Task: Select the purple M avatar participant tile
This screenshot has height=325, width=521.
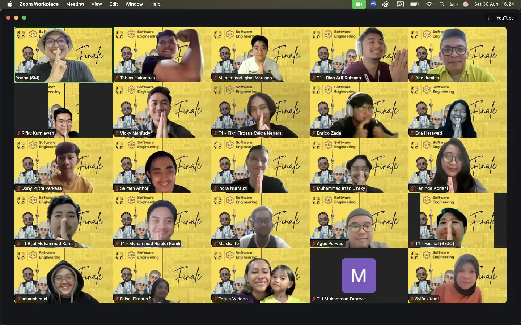Action: coord(359,276)
